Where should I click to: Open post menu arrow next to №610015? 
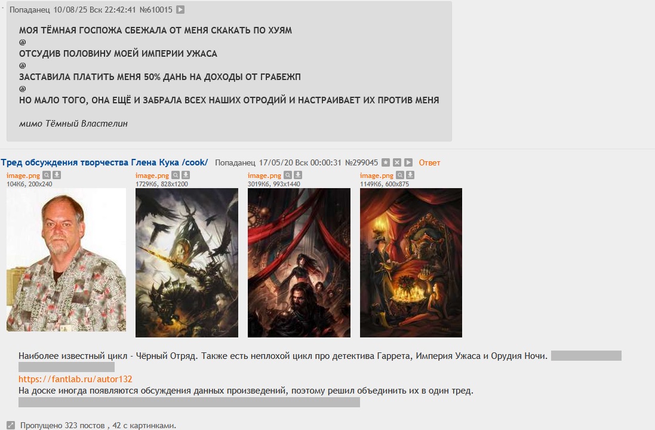point(180,10)
